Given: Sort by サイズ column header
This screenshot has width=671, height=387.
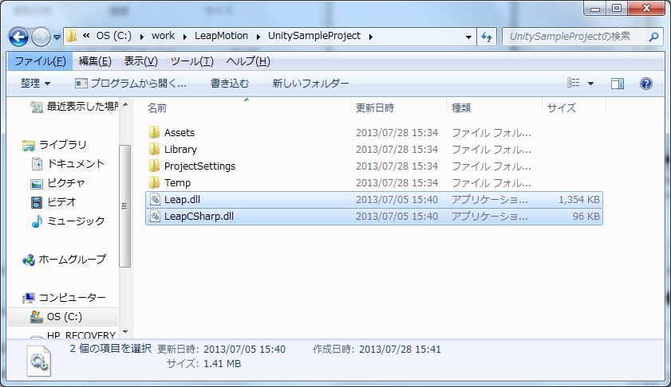Looking at the screenshot, I should tap(562, 108).
